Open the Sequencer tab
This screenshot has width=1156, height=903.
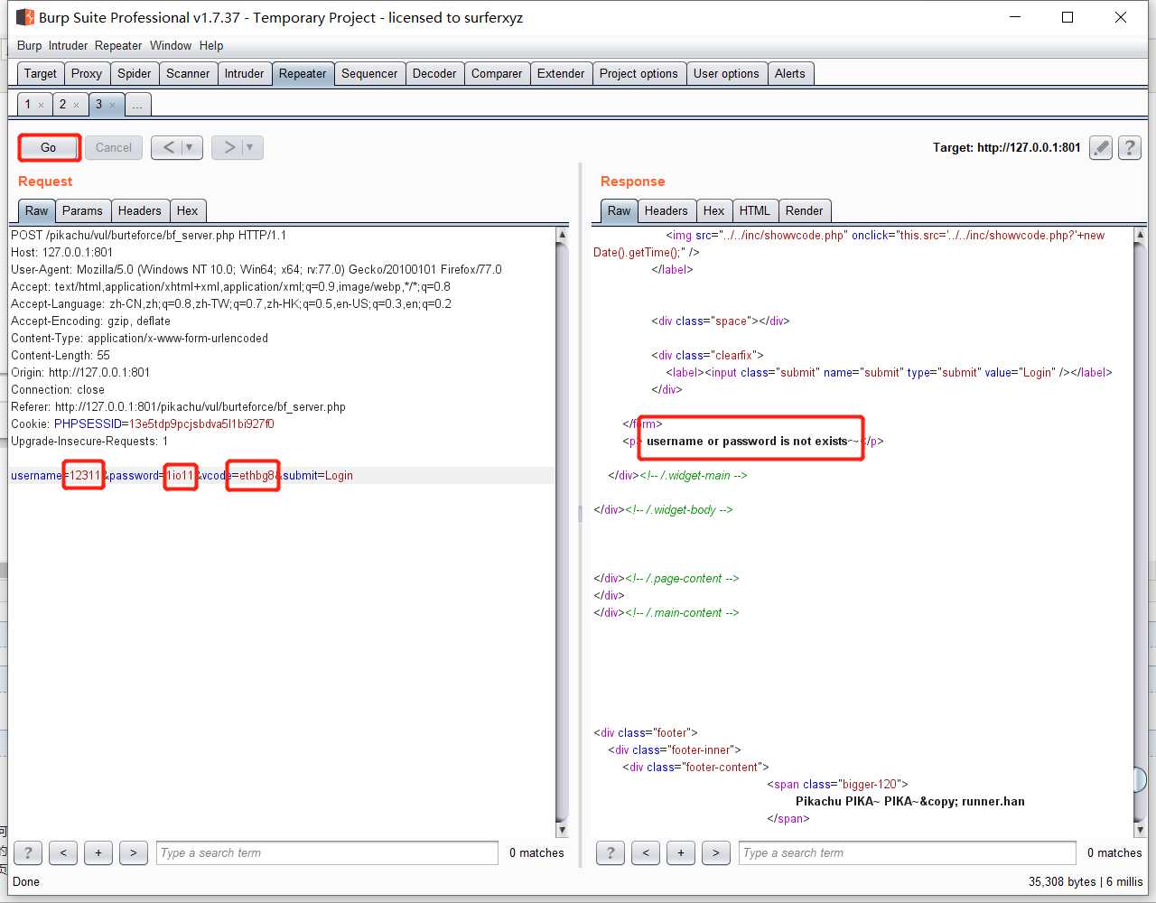point(369,73)
